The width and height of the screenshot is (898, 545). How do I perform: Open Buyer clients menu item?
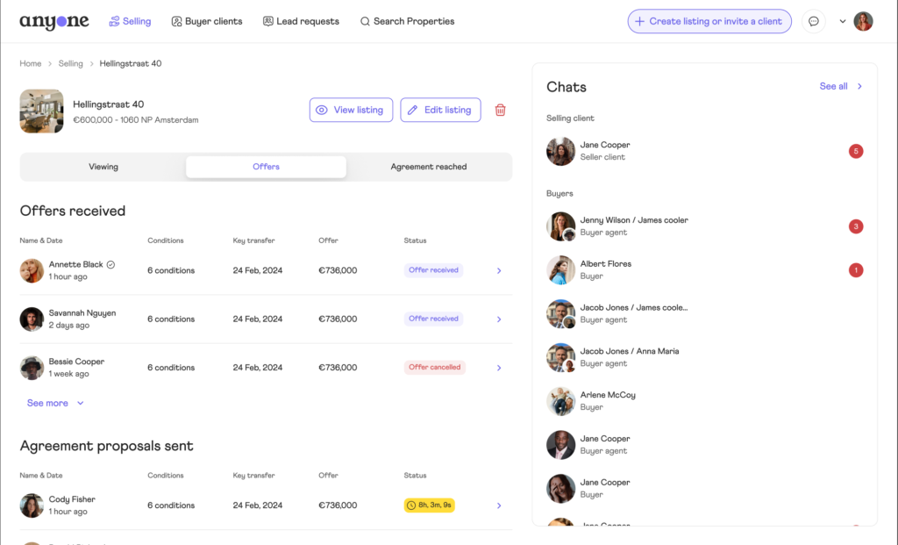[x=207, y=22]
